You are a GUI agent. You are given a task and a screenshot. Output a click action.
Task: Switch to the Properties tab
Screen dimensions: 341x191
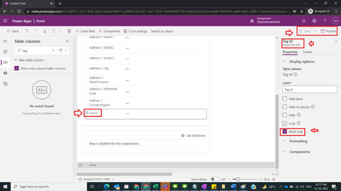click(x=290, y=52)
